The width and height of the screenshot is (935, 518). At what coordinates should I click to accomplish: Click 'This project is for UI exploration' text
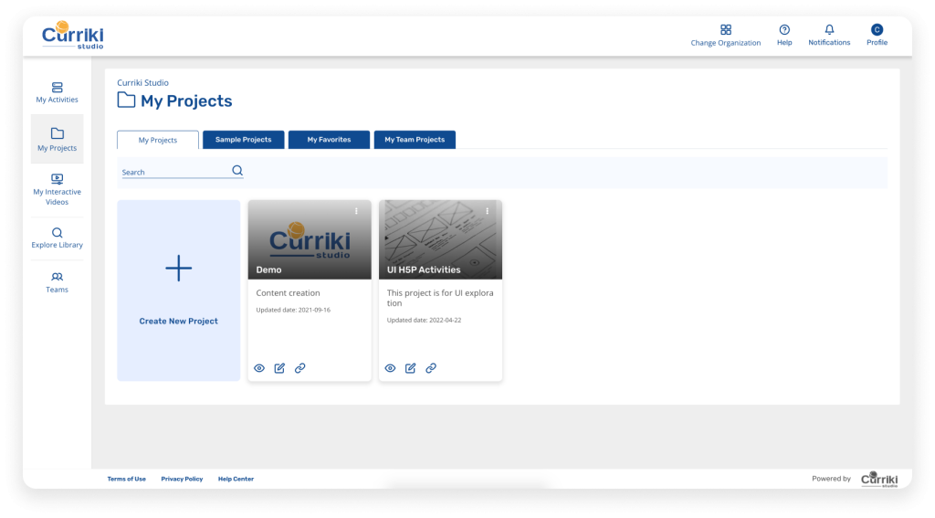pyautogui.click(x=440, y=298)
